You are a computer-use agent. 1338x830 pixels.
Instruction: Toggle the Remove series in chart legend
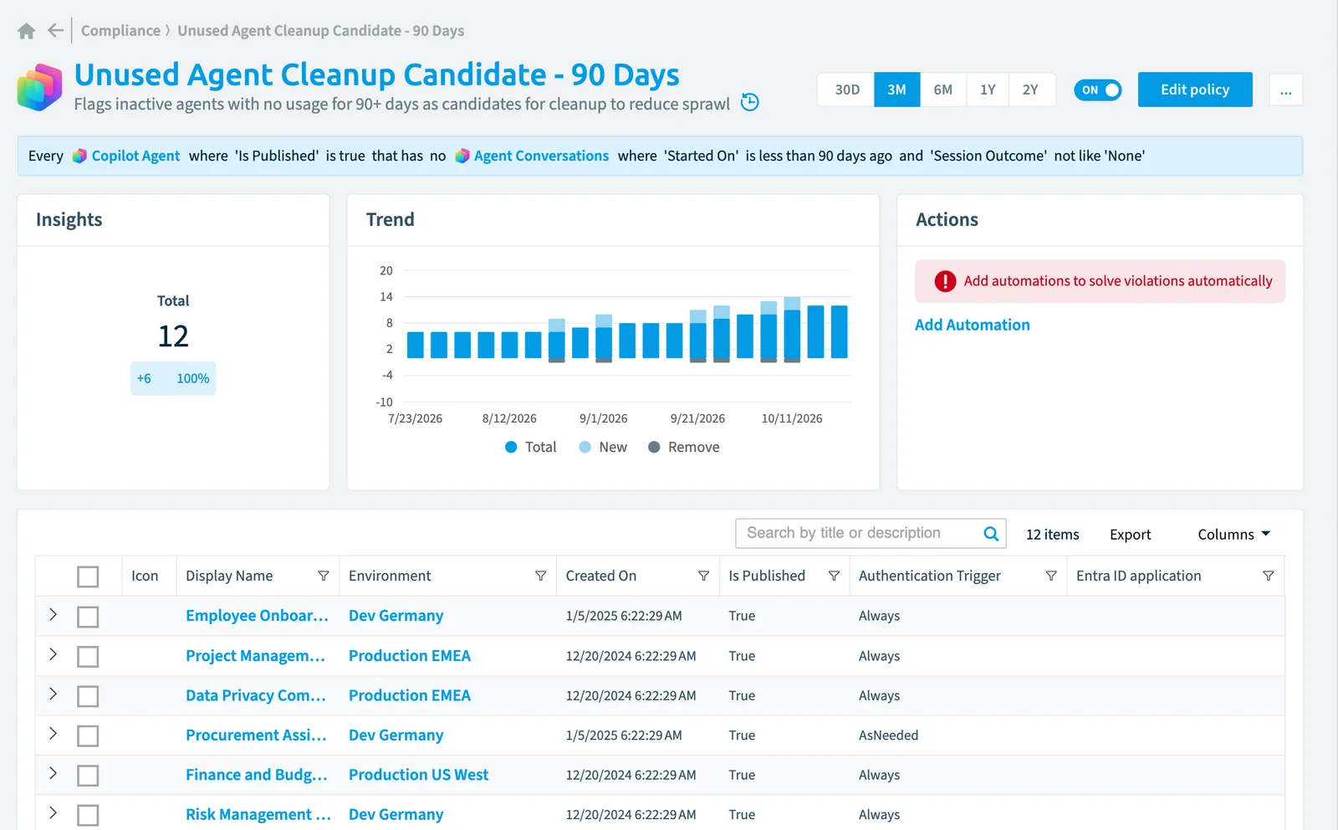click(x=683, y=447)
